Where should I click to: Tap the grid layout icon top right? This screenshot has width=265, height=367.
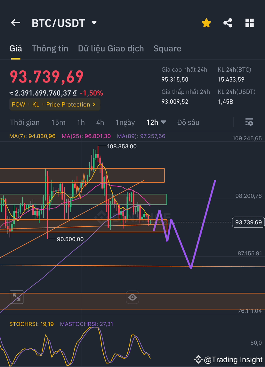coord(249,22)
